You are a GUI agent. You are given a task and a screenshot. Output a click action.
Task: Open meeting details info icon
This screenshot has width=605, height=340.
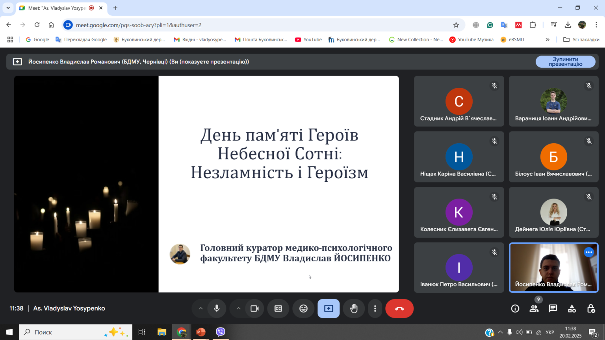click(515, 309)
